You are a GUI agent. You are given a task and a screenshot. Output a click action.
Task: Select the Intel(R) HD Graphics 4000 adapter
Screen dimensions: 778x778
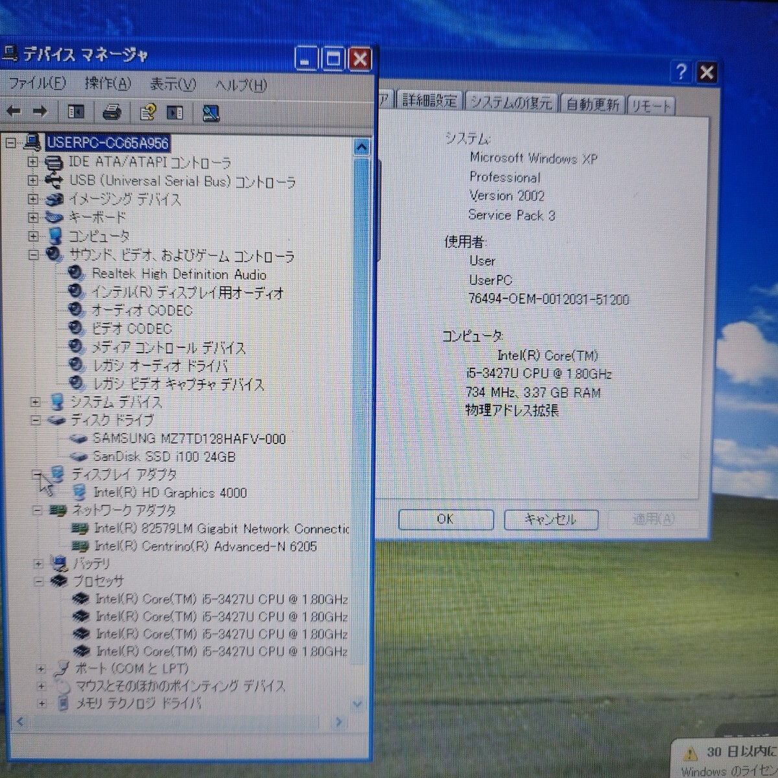point(170,493)
